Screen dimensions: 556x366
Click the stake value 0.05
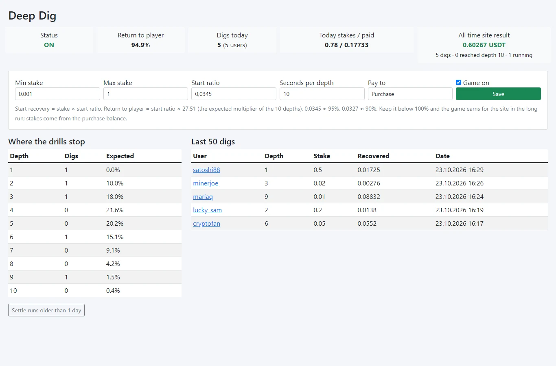pos(320,223)
